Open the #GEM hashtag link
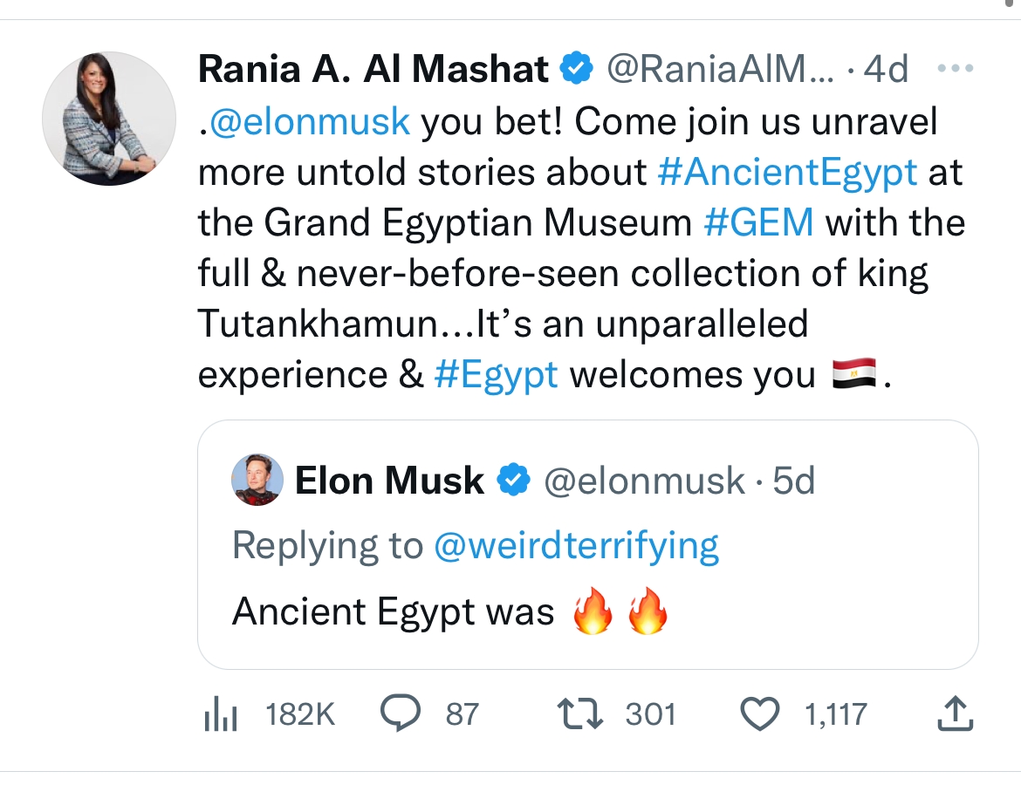1021x785 pixels. click(758, 222)
